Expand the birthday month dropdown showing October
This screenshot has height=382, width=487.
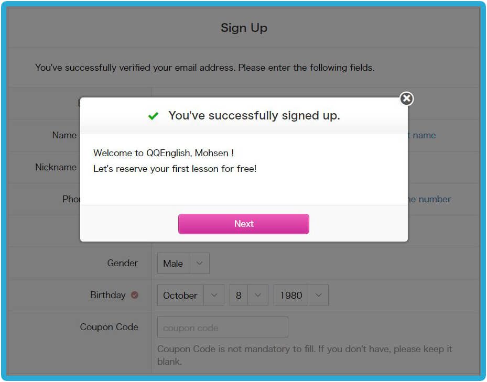[190, 295]
